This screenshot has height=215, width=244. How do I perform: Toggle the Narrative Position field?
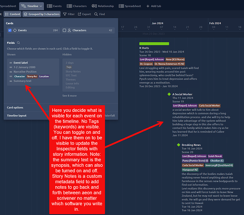point(25,72)
